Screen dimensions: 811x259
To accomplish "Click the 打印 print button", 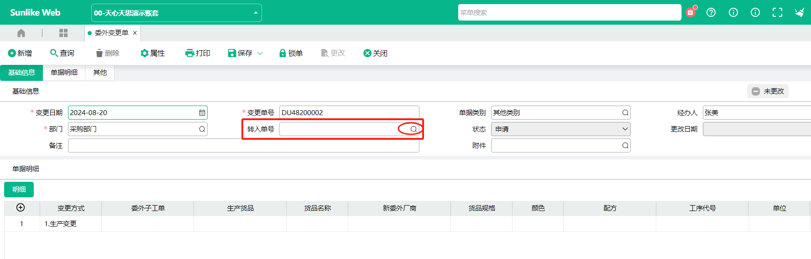I will pos(198,53).
